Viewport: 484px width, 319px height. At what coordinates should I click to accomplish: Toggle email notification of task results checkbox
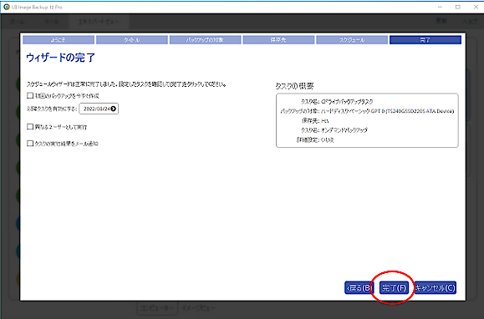point(30,144)
